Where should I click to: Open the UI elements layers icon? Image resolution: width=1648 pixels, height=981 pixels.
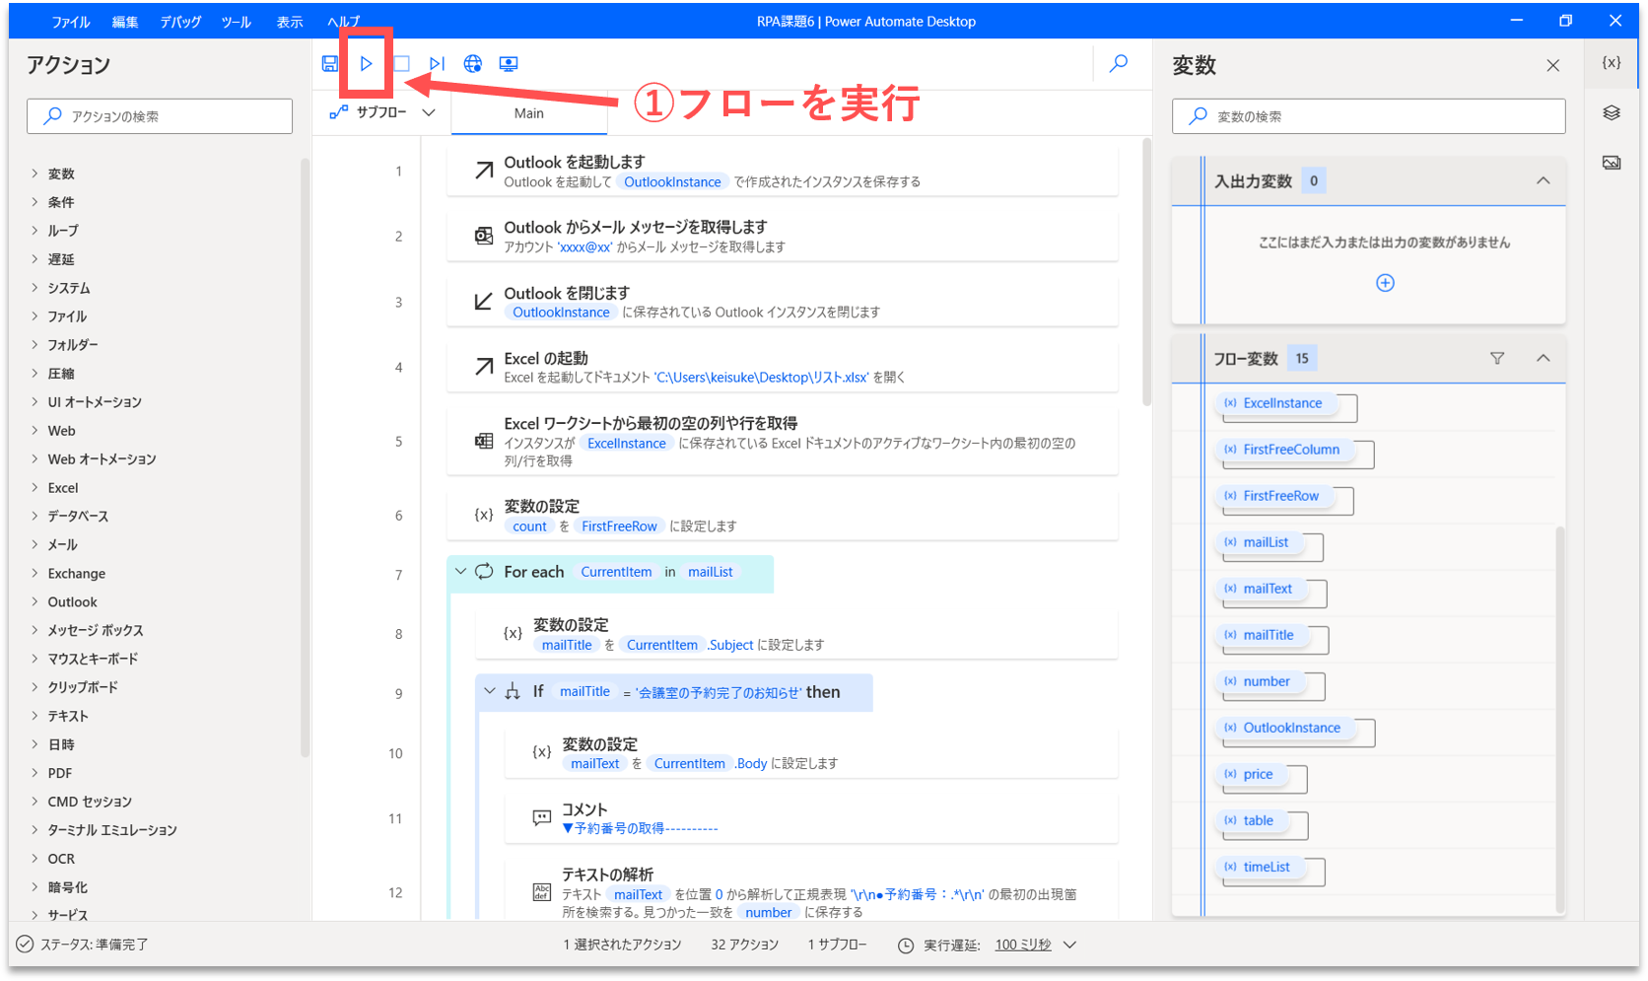coord(1612,112)
